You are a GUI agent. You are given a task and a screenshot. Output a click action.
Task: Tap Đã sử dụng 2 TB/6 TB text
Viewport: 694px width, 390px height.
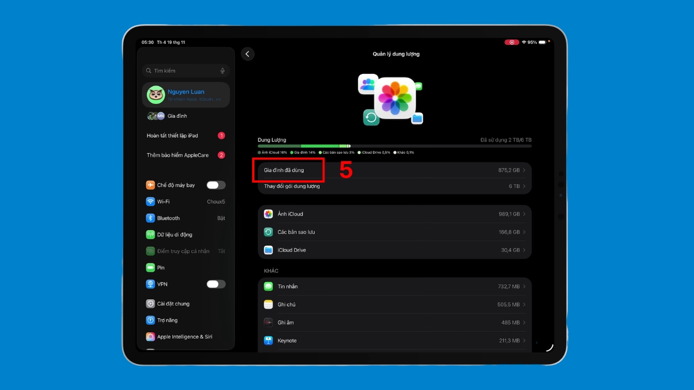pyautogui.click(x=506, y=140)
